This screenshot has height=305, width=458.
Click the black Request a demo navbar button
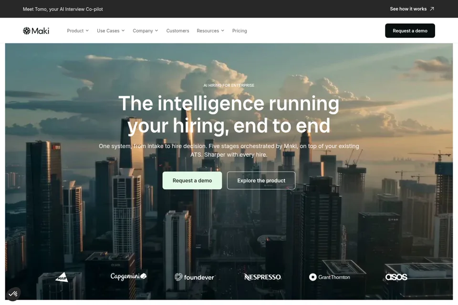pos(410,30)
